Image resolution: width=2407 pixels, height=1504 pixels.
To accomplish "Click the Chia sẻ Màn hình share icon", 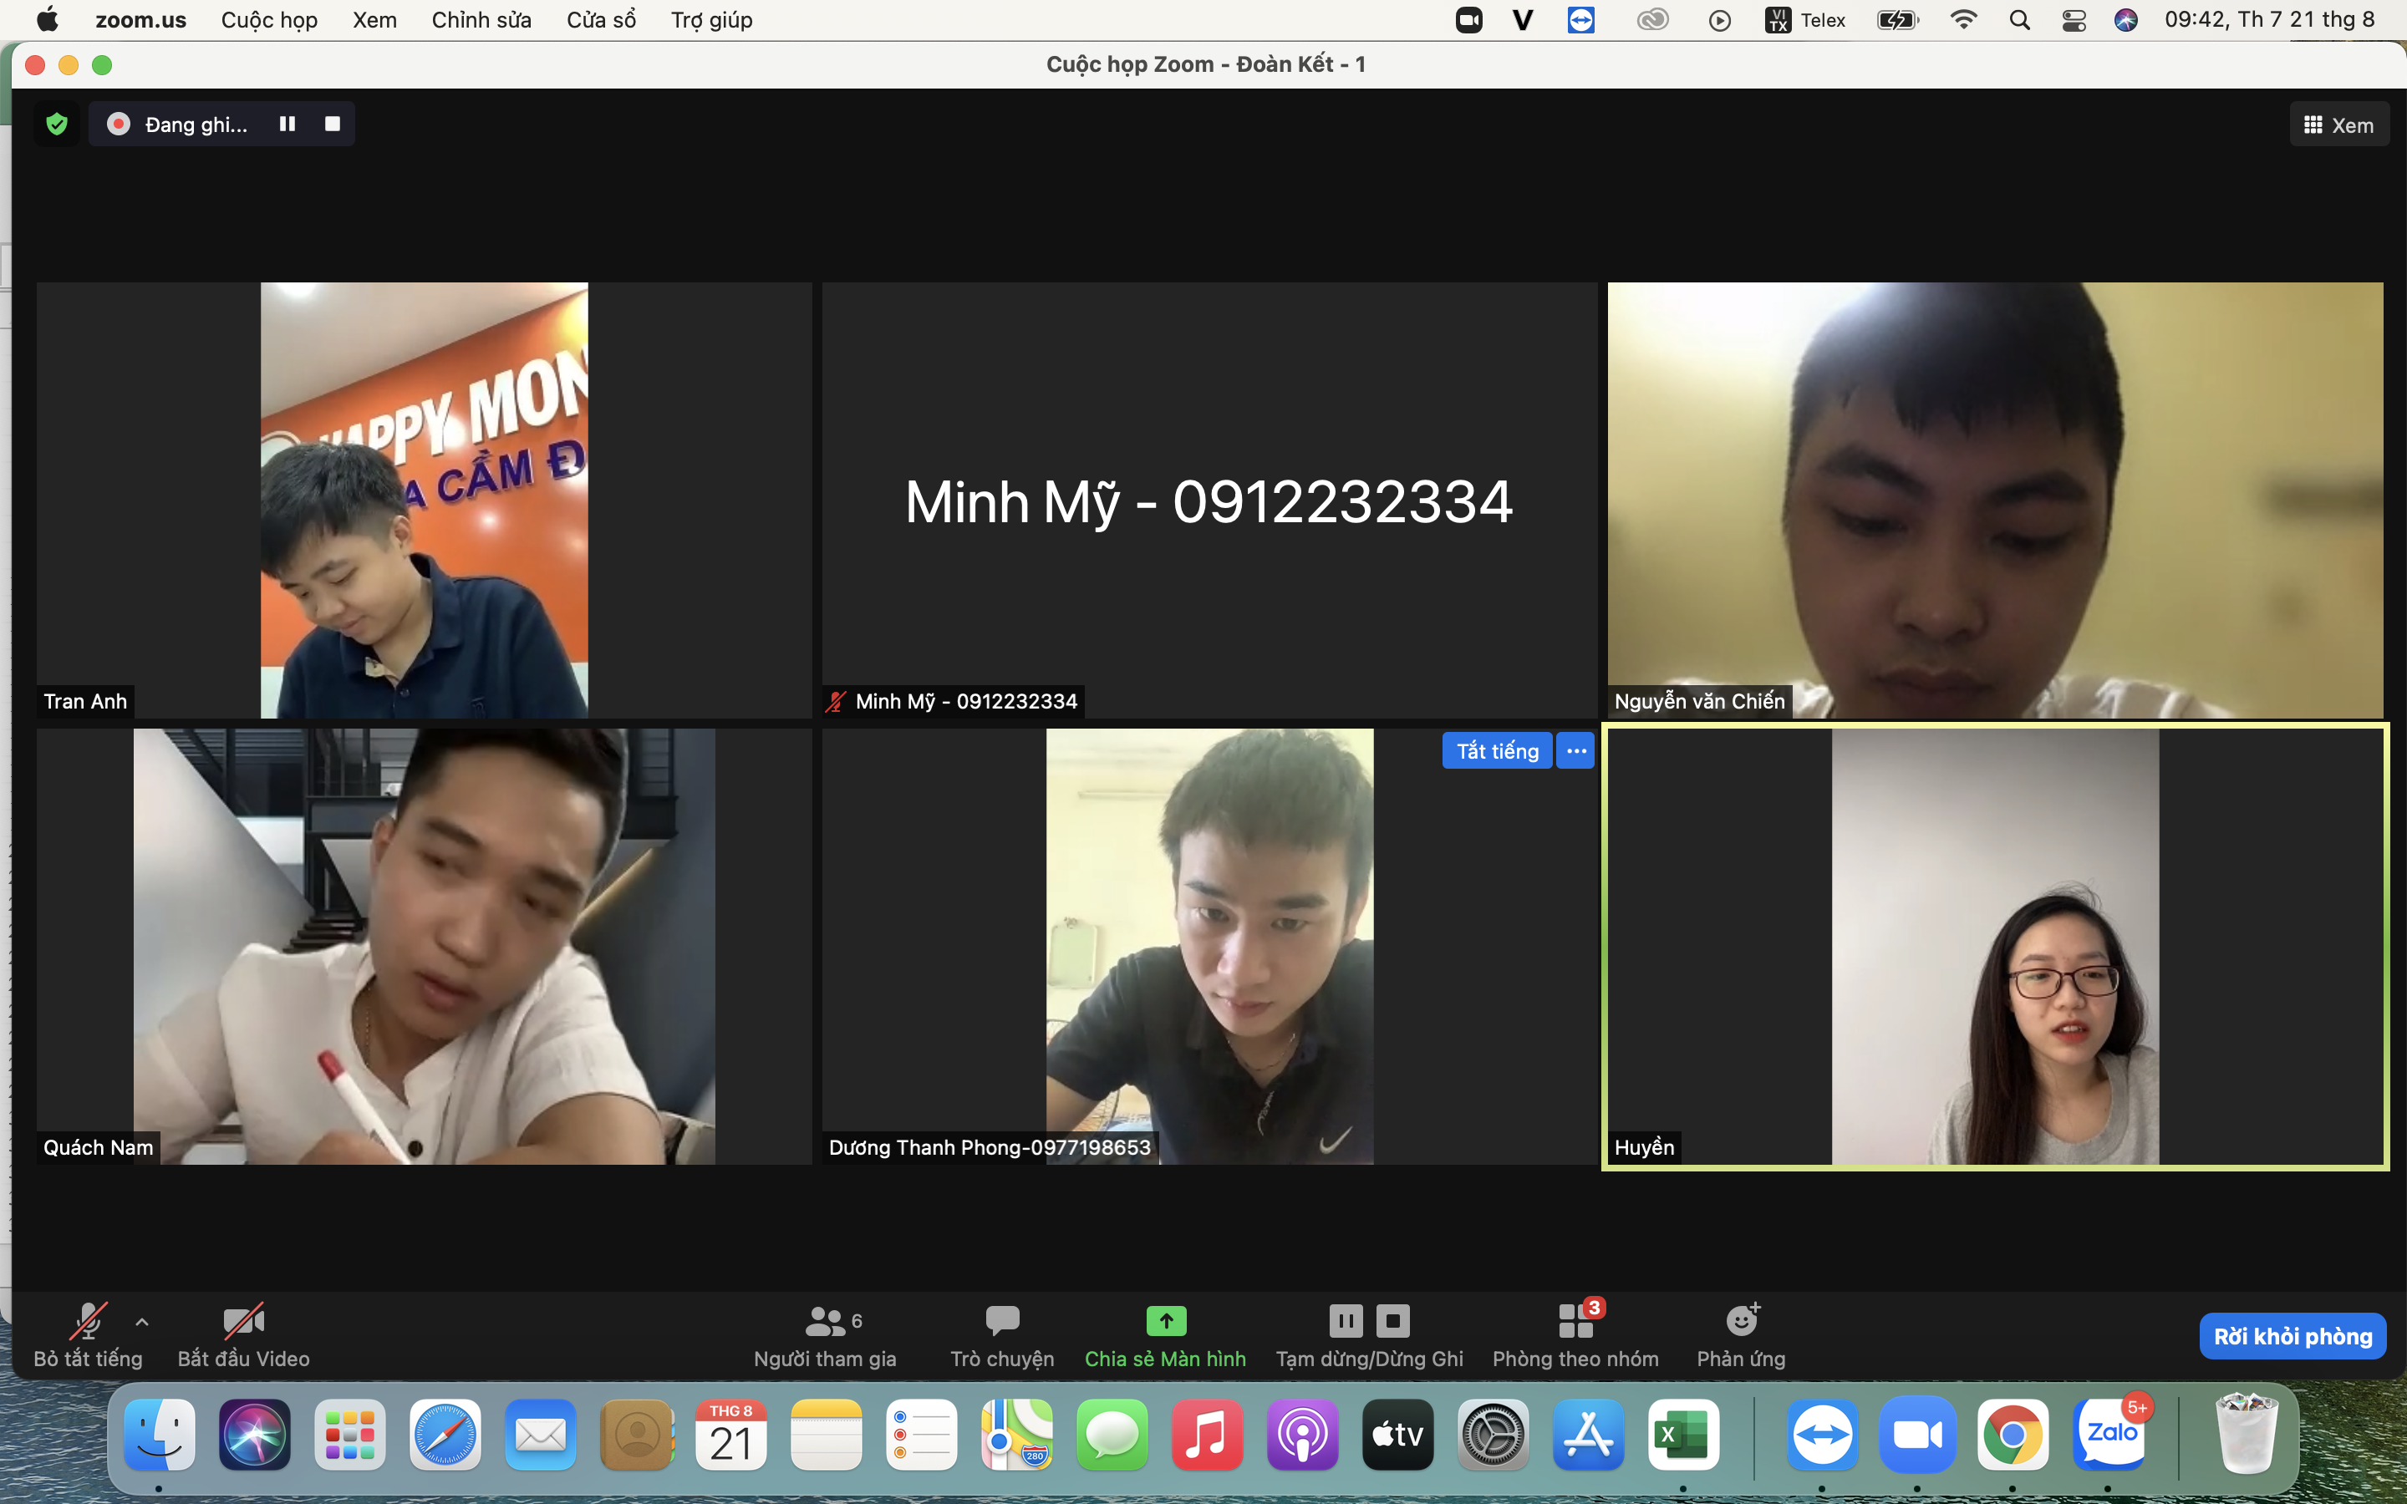I will pos(1166,1322).
